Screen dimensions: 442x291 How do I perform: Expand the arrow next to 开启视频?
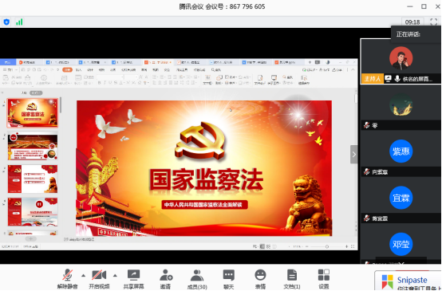(115, 276)
